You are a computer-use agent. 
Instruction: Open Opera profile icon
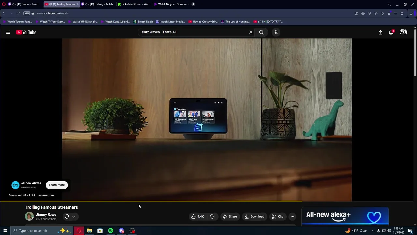(x=402, y=13)
